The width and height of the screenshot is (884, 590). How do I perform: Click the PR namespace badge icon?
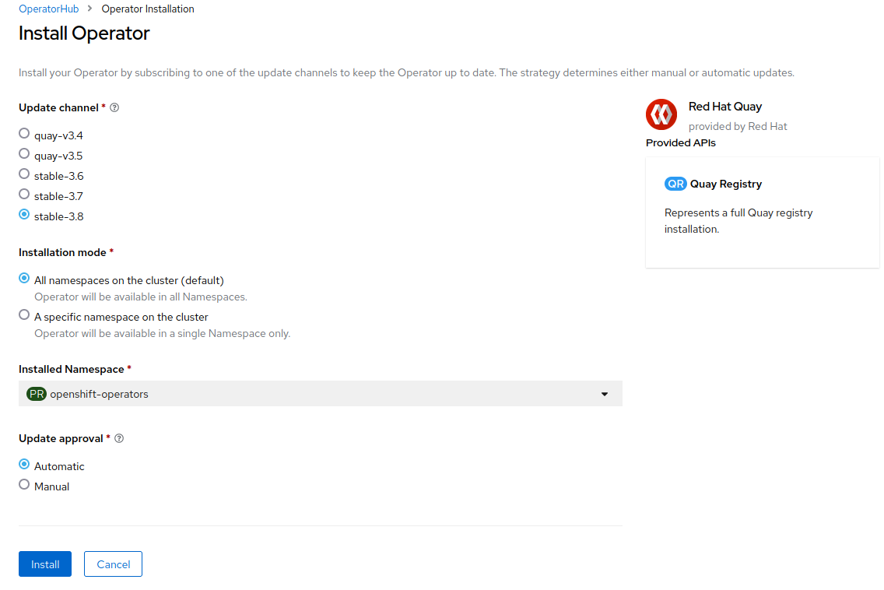click(x=37, y=394)
